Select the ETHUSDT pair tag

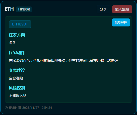tap(20, 24)
